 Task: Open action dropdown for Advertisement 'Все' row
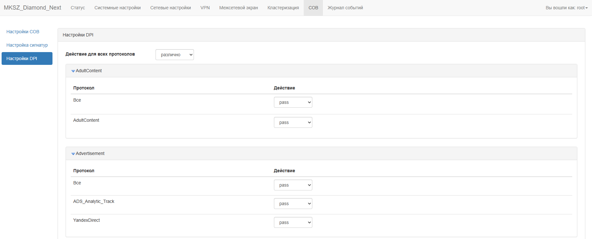pyautogui.click(x=293, y=185)
